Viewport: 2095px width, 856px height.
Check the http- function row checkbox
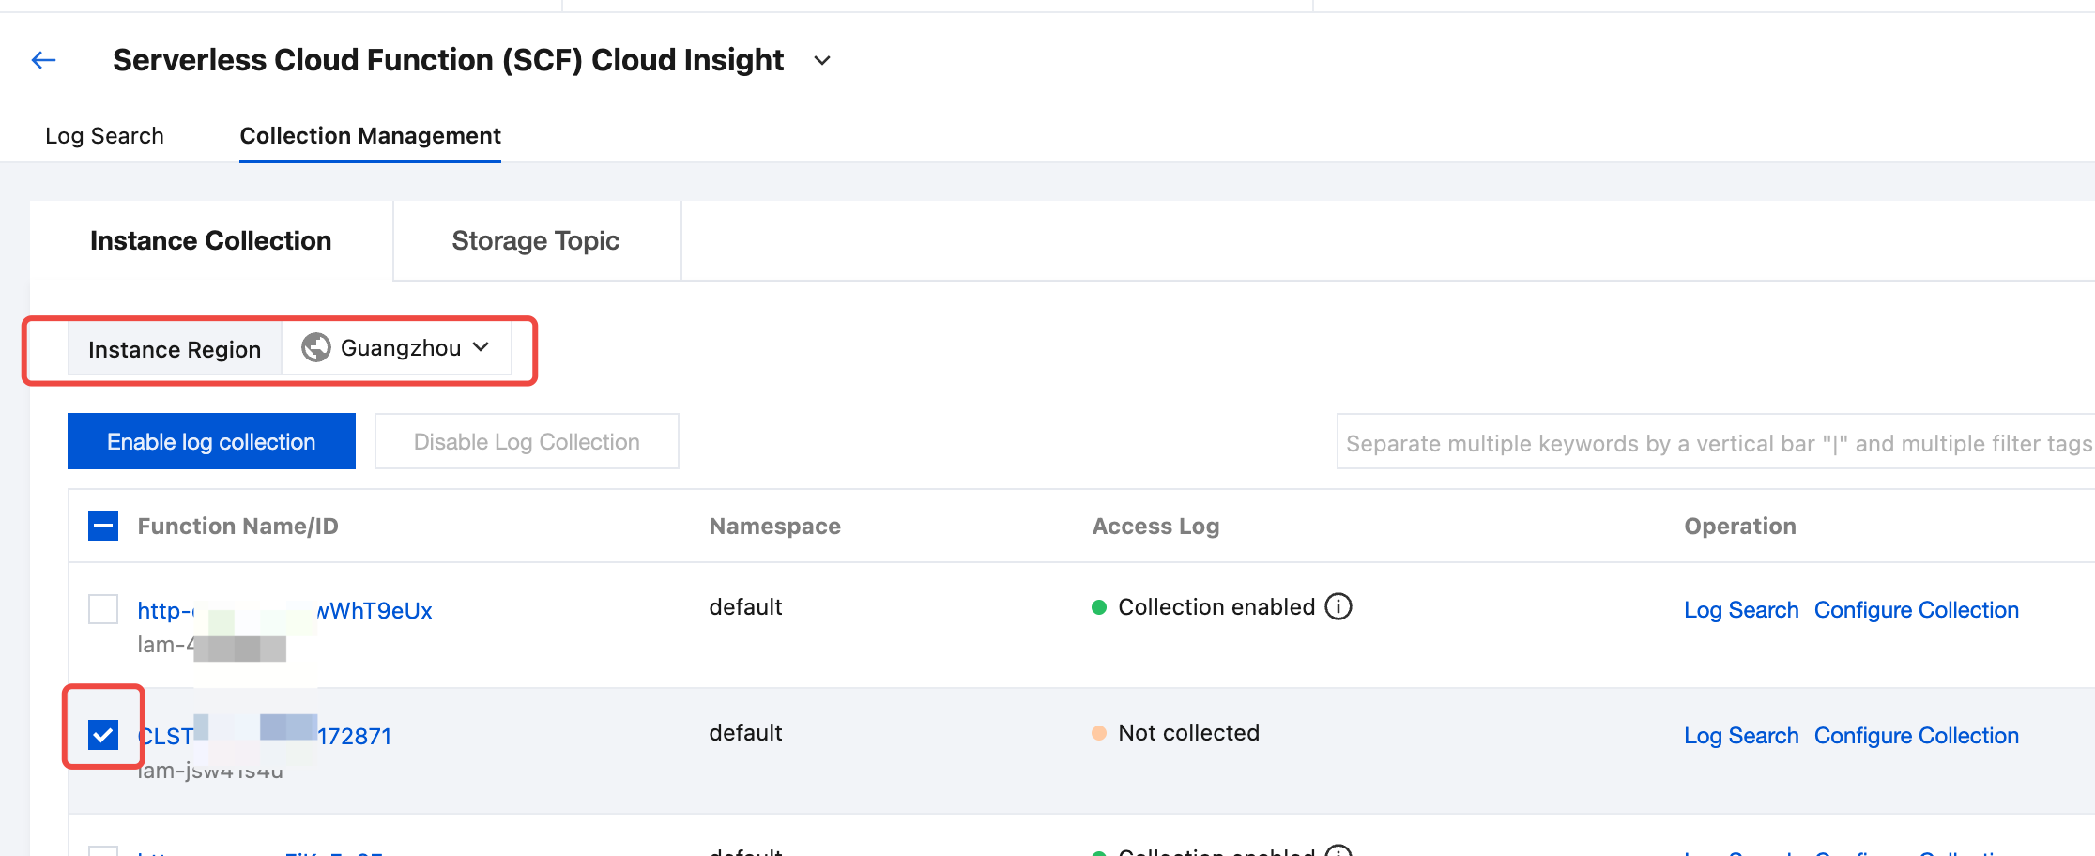tap(103, 609)
